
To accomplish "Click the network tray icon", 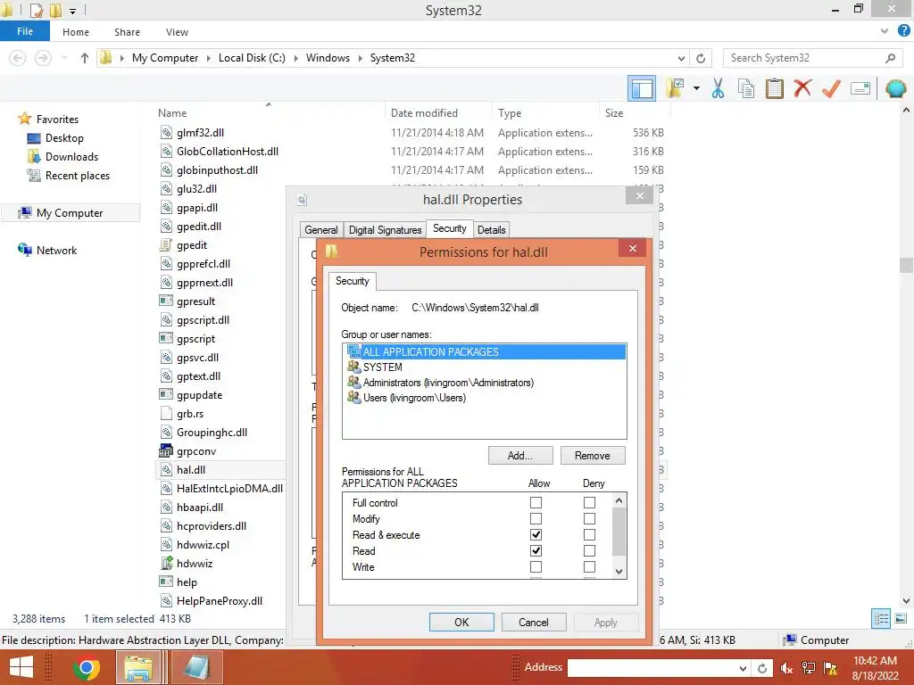I will click(x=809, y=668).
